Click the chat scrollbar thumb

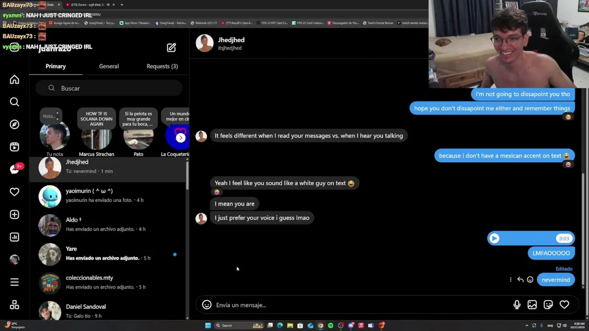(x=583, y=230)
